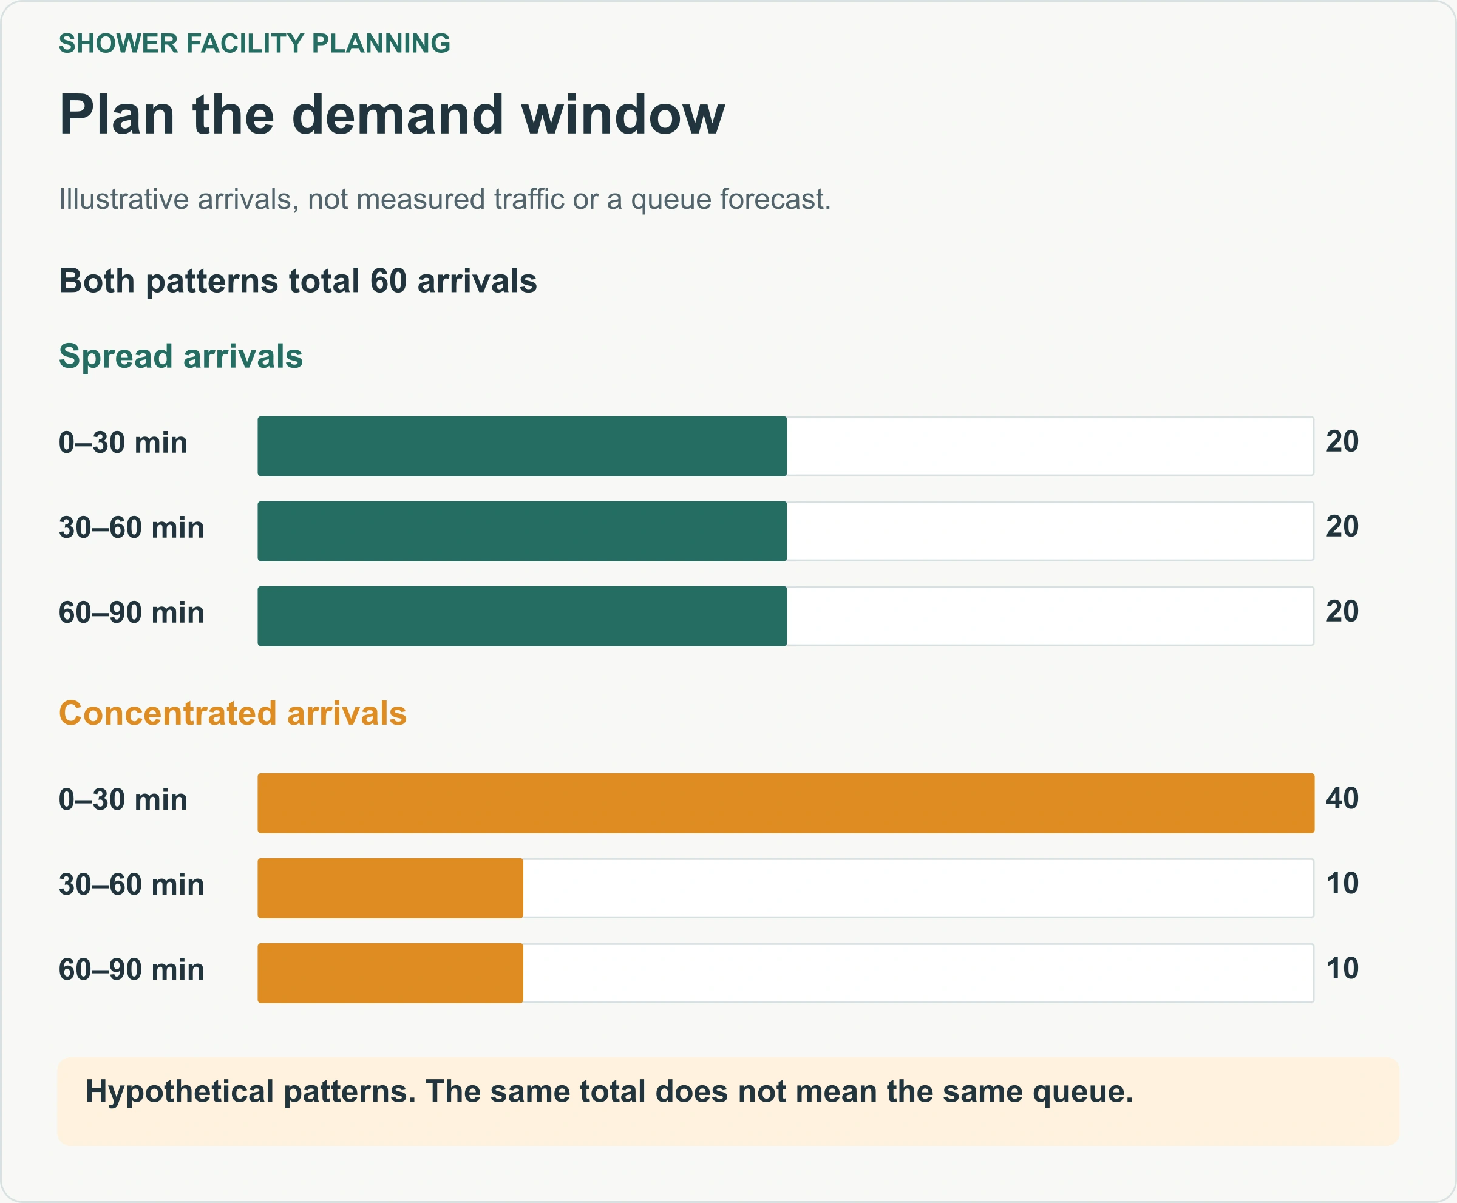
Task: Click the 'Hypothetical patterns' note banner
Action: tap(728, 1100)
